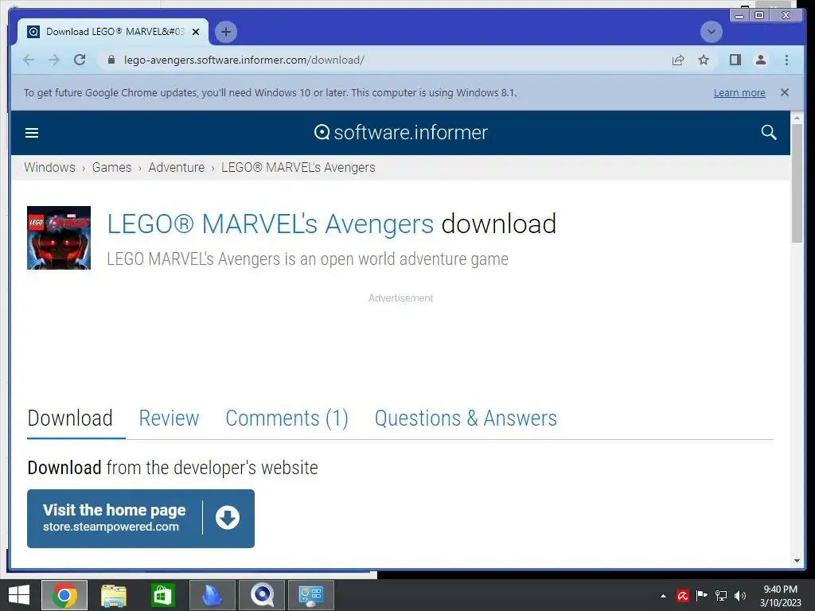The width and height of the screenshot is (815, 611).
Task: Click the download arrow icon in button
Action: pyautogui.click(x=228, y=517)
